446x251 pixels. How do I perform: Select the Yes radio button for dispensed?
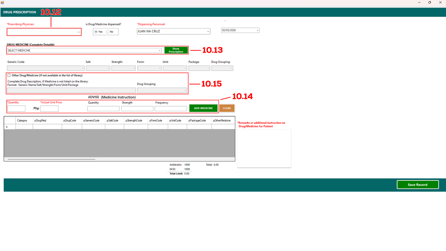click(96, 32)
